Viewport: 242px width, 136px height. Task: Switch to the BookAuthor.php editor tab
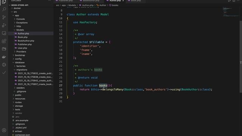point(91,1)
